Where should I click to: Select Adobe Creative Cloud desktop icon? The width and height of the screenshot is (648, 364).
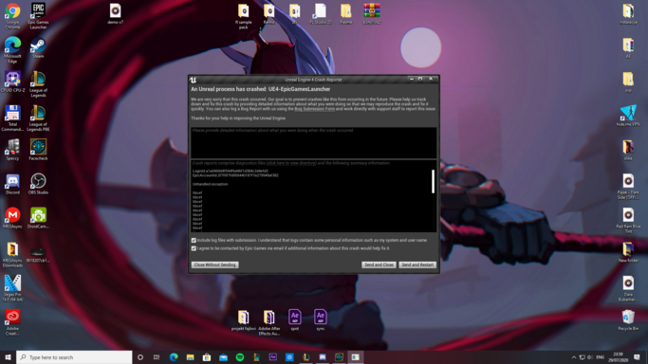point(12,322)
